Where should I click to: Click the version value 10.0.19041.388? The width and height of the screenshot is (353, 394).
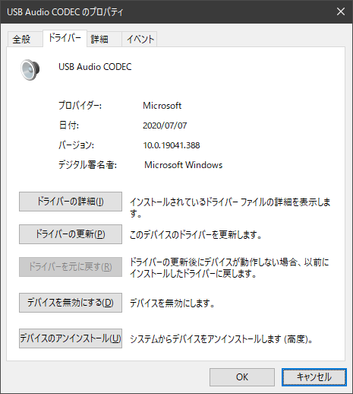(x=172, y=145)
